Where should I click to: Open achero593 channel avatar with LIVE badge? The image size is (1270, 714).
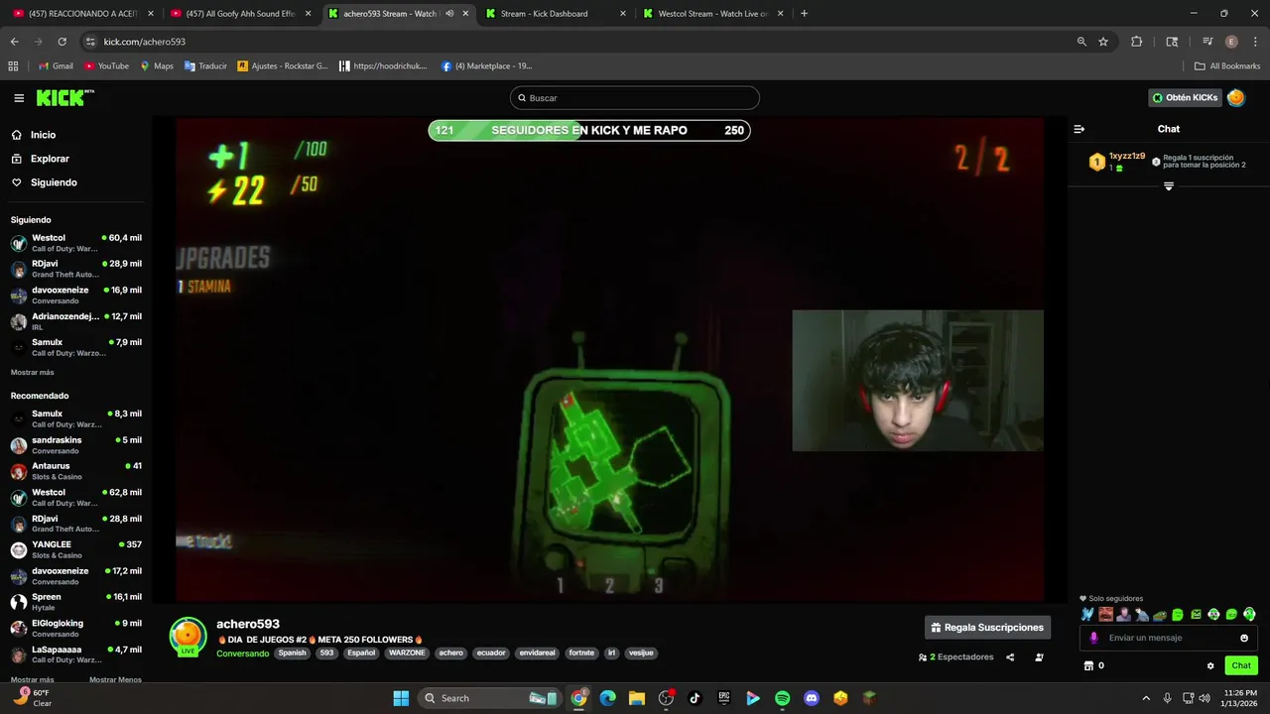click(188, 637)
